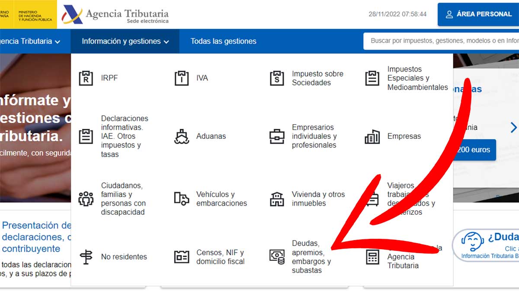Click the Vehículos y embarcaciones truck icon

coord(182,199)
